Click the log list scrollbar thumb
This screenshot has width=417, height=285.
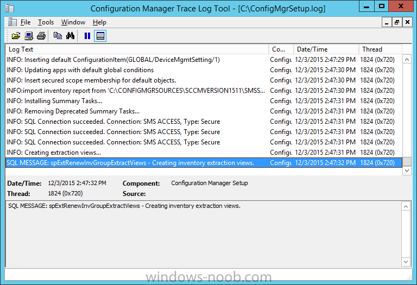(407, 161)
